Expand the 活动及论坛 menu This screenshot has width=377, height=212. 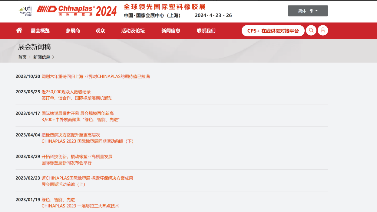133,31
